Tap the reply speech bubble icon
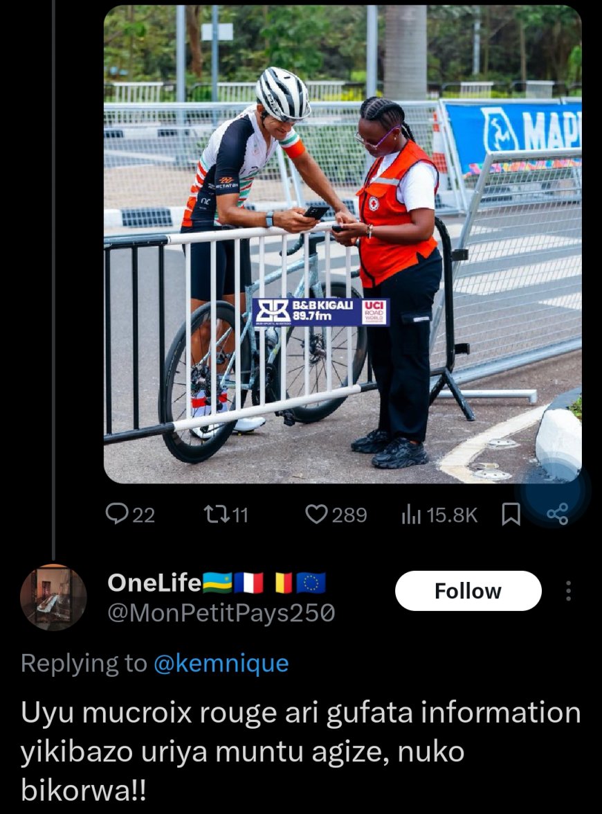Viewport: 602px width, 814px height. 115,514
